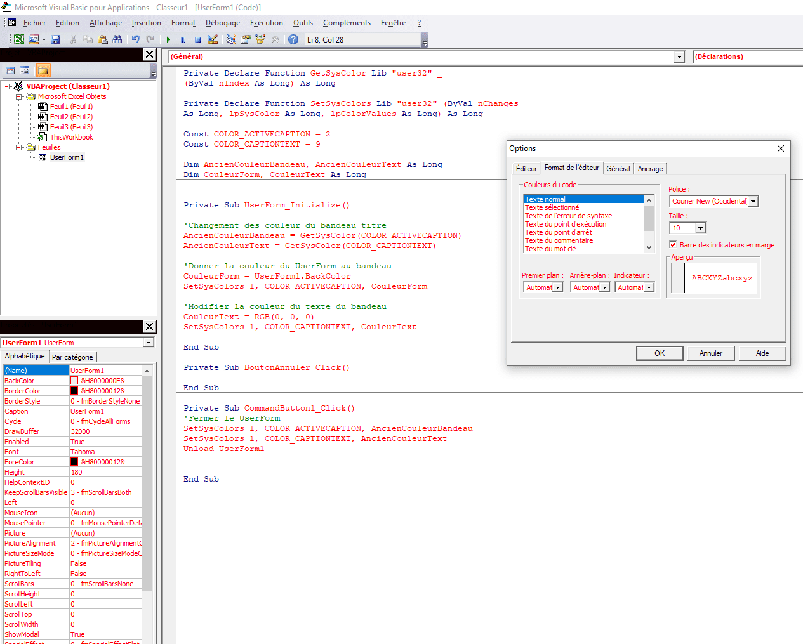
Task: Uncheck 'Barre des indicateurs en marge' checkbox
Action: pos(673,244)
